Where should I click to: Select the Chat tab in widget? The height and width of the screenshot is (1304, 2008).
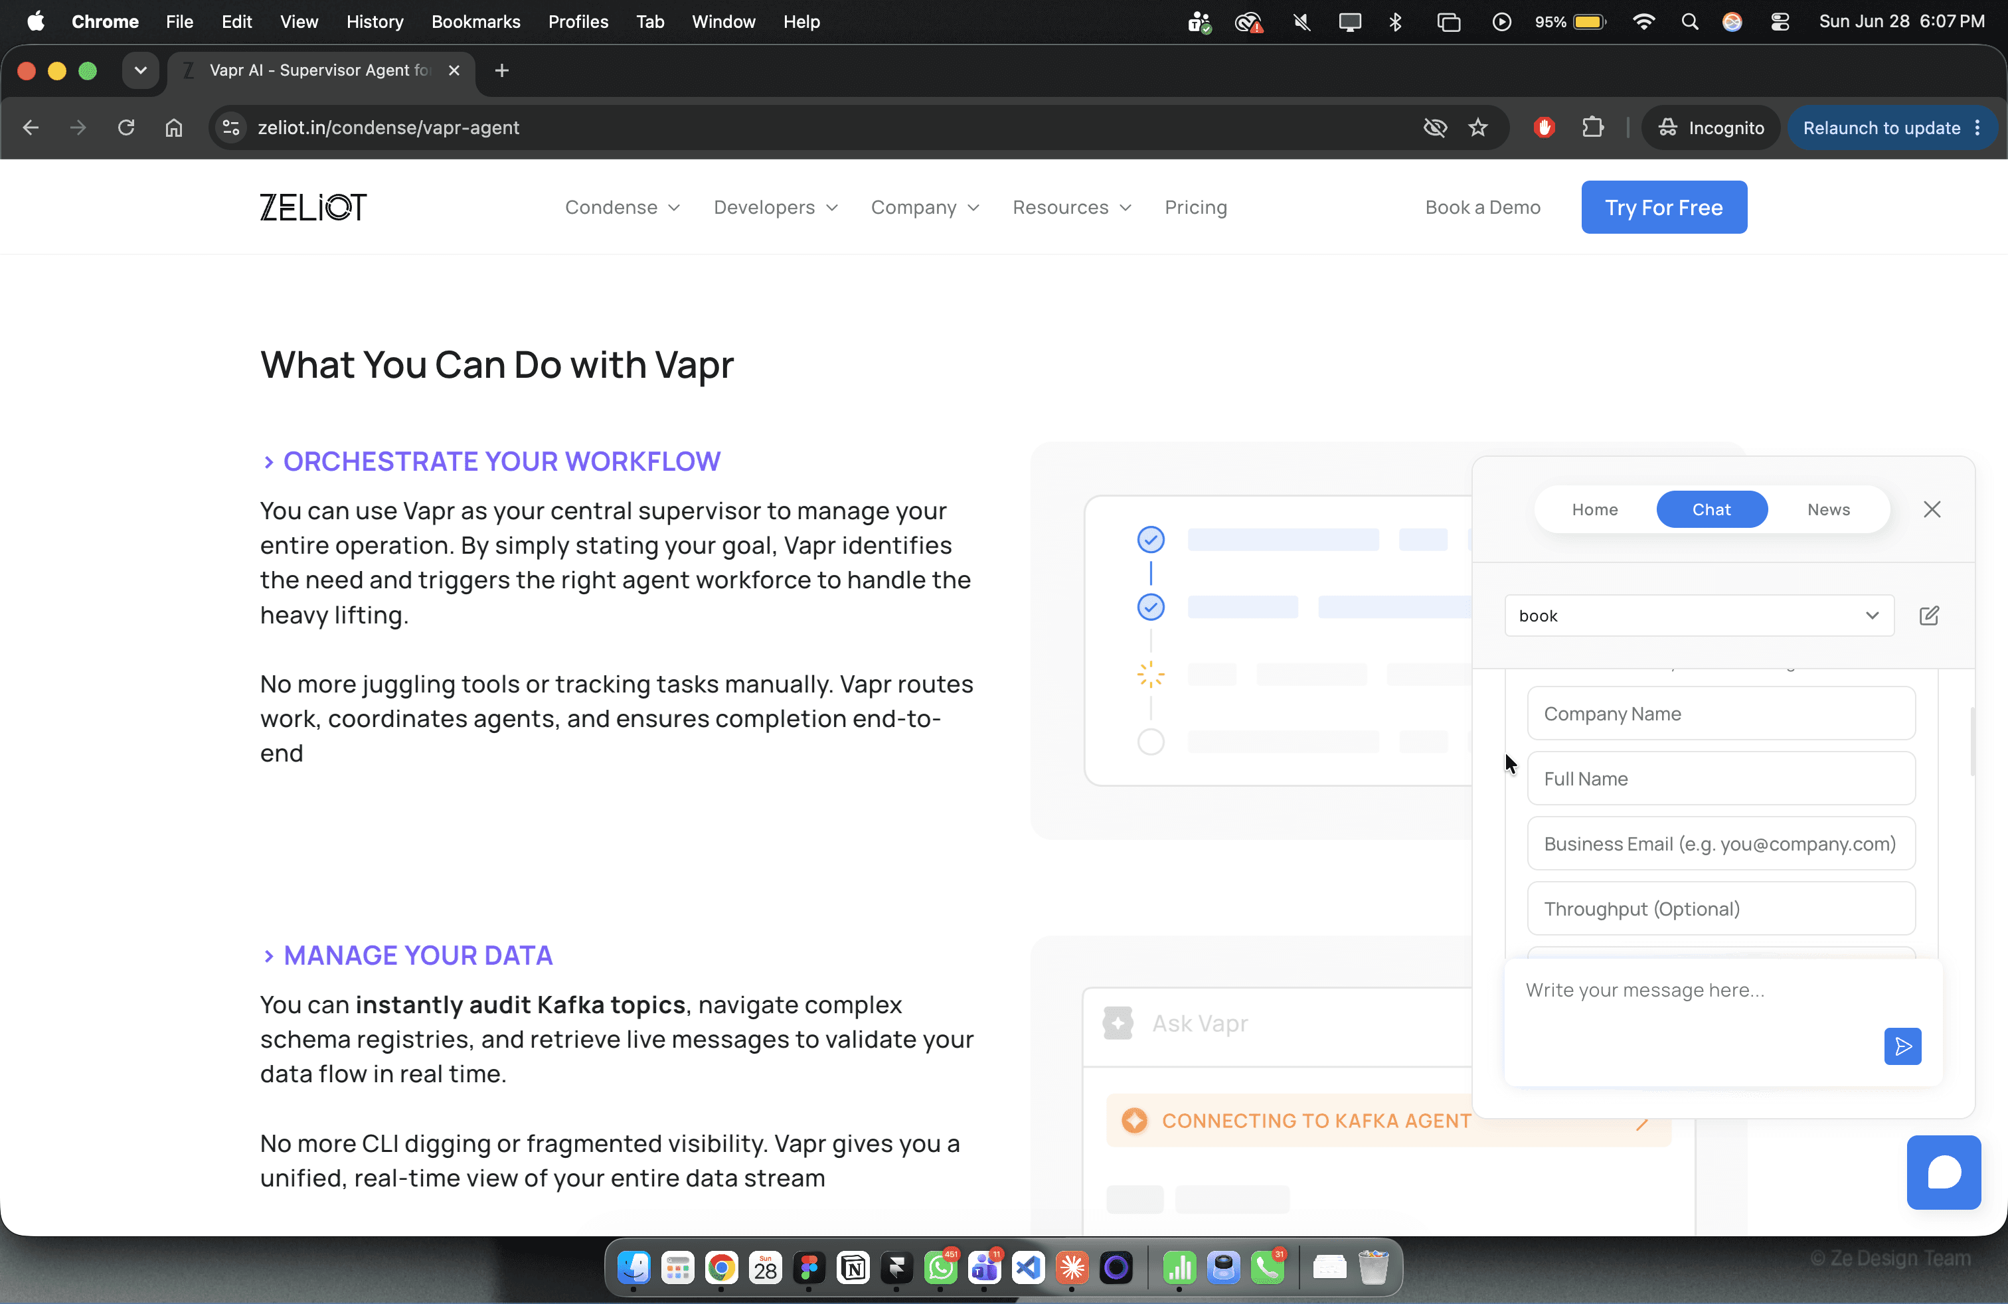(1711, 509)
